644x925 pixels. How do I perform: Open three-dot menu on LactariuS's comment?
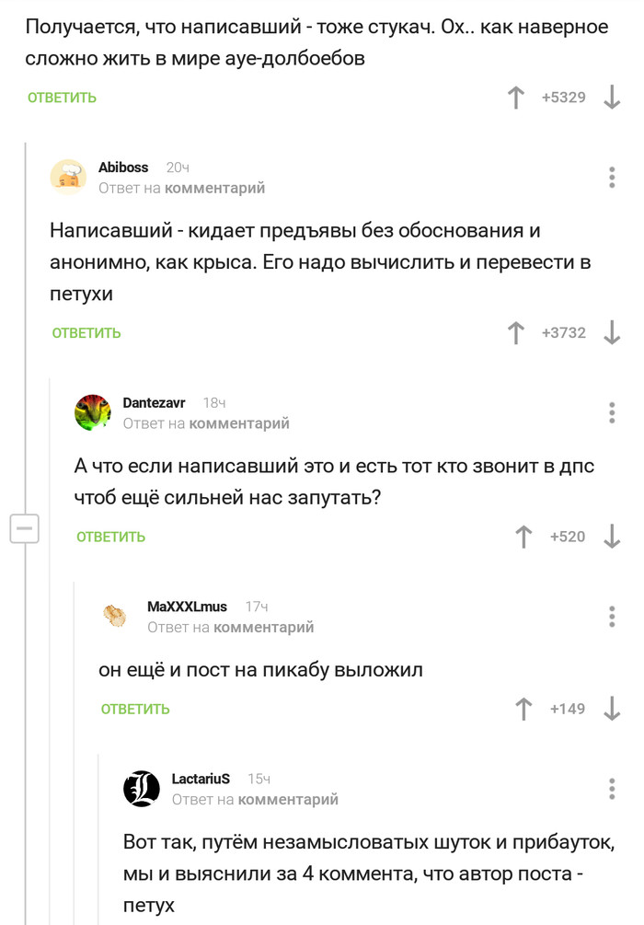612,789
